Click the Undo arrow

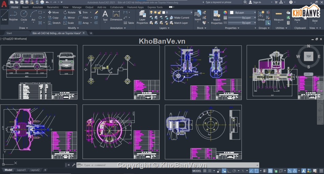point(47,2)
